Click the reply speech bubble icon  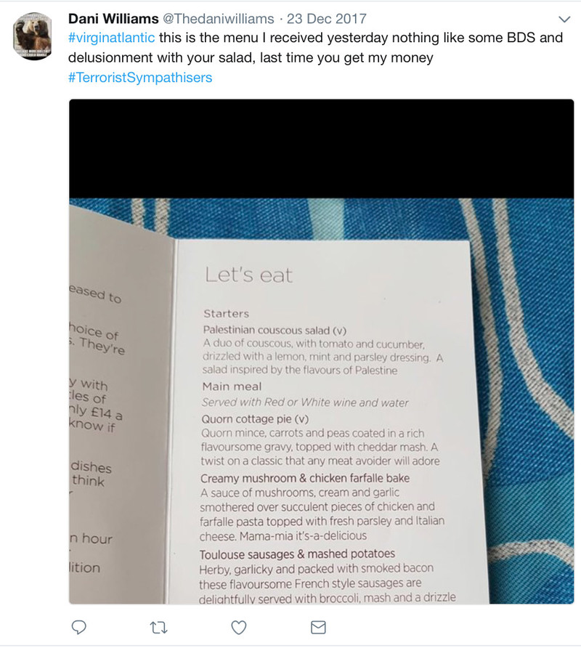[x=79, y=628]
